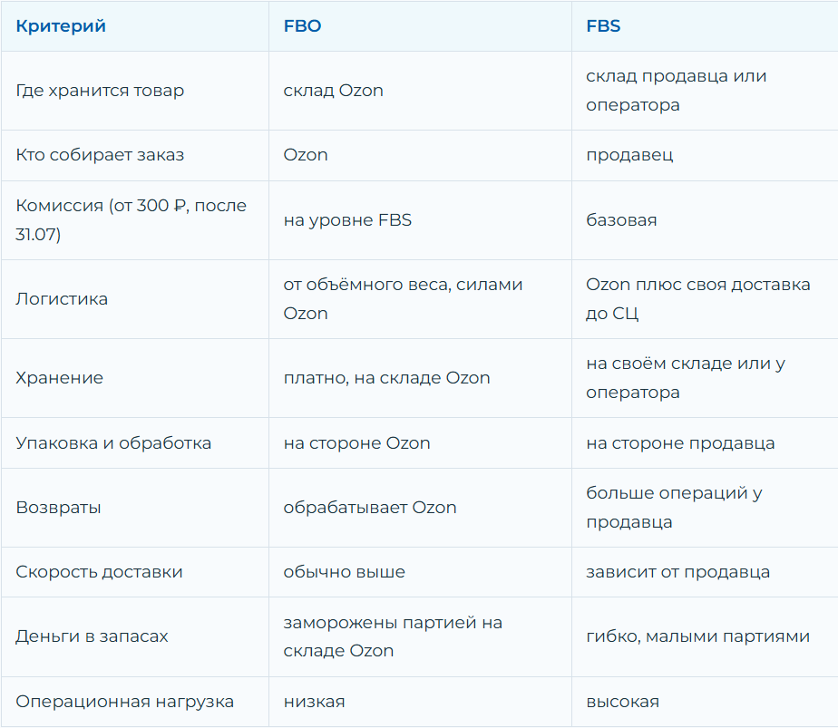
Task: Select the 'Упаковка и обработка' row label
Action: pyautogui.click(x=114, y=443)
